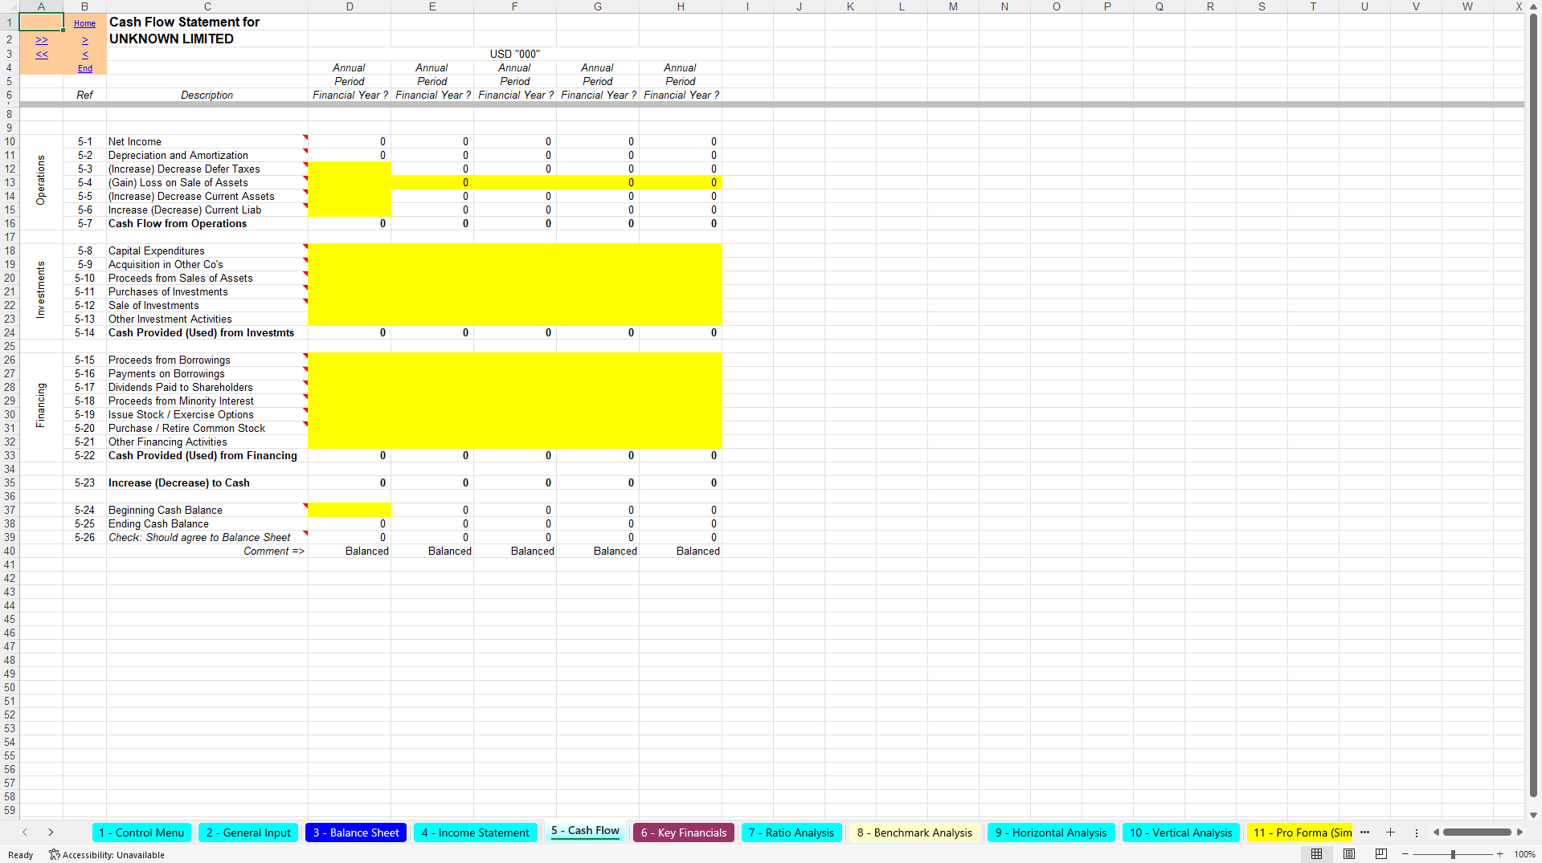Click the >> navigation link

[x=42, y=39]
